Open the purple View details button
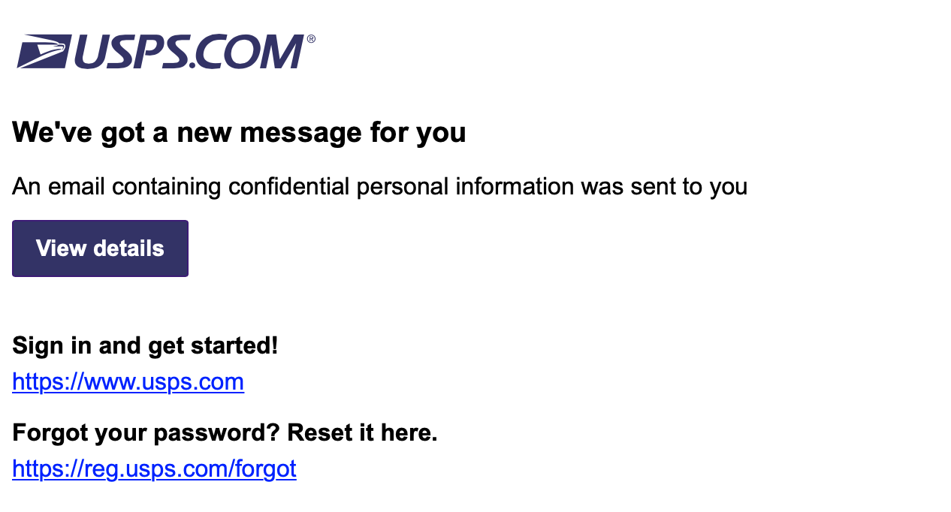 pyautogui.click(x=100, y=248)
